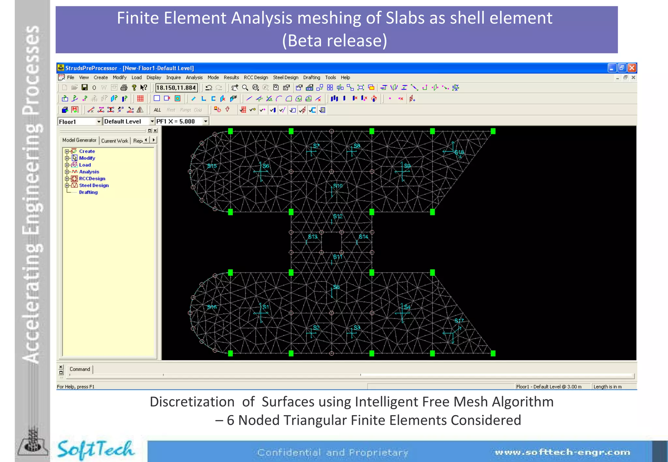Toggle the grid checkmark display option
Image resolution: width=668 pixels, height=462 pixels.
(x=243, y=110)
